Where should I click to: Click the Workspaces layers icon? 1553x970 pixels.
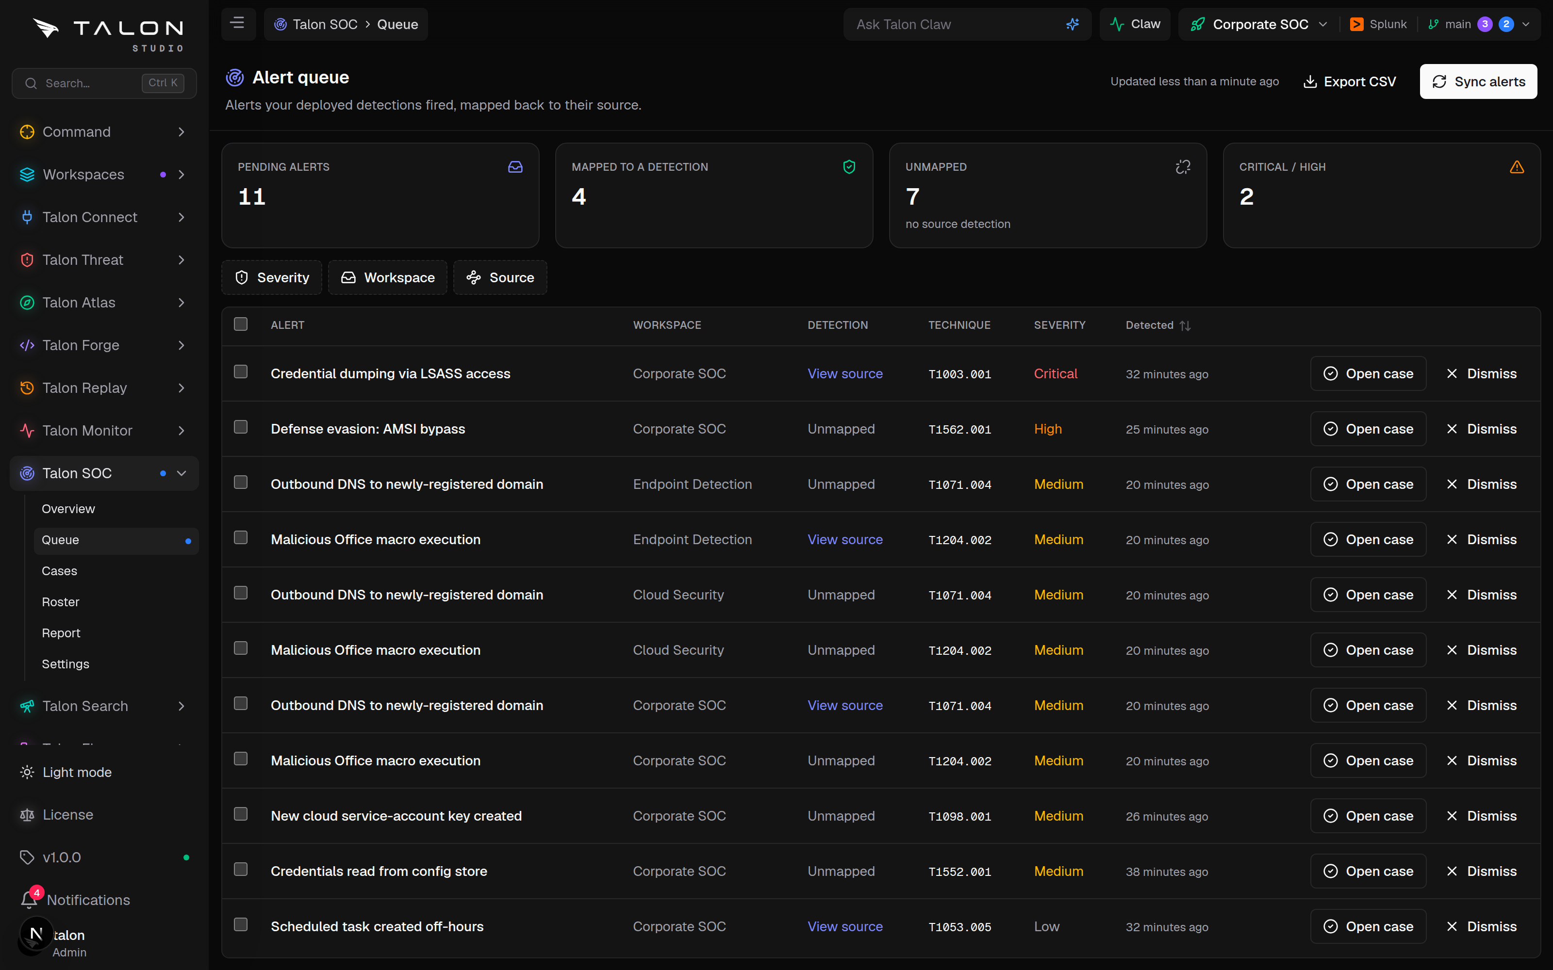click(27, 175)
